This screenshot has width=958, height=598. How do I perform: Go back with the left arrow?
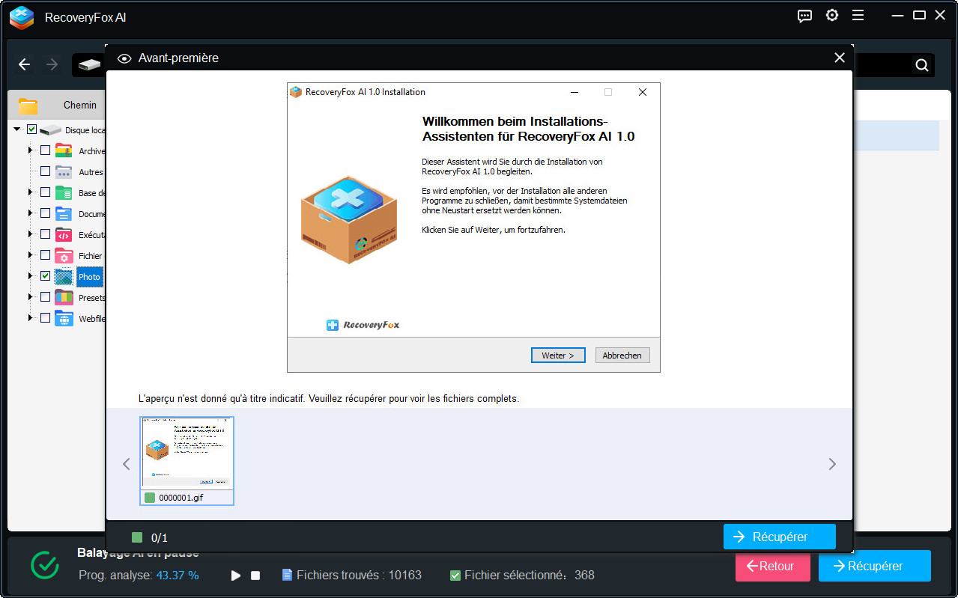pos(24,64)
